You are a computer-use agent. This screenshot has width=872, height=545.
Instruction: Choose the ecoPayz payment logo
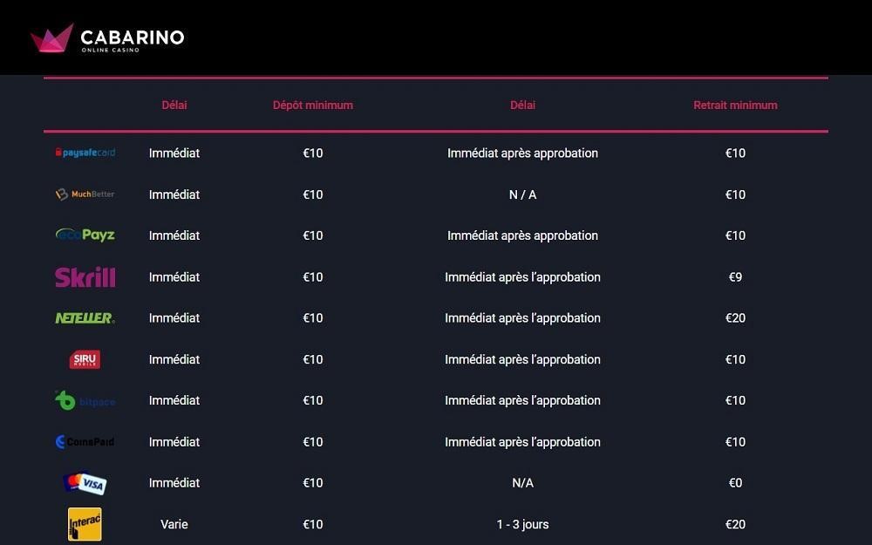coord(85,235)
